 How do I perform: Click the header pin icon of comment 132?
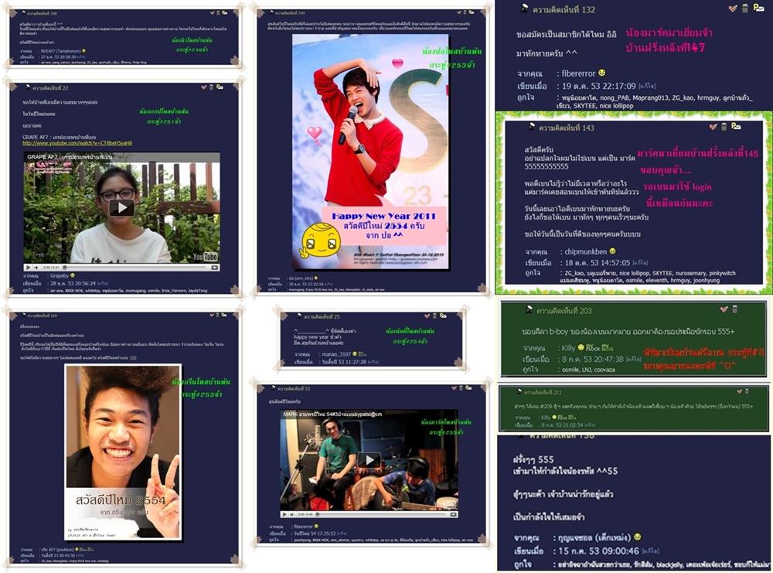[x=525, y=8]
